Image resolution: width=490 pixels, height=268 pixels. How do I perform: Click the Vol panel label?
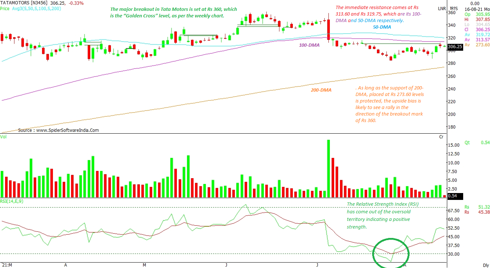pyautogui.click(x=3, y=137)
